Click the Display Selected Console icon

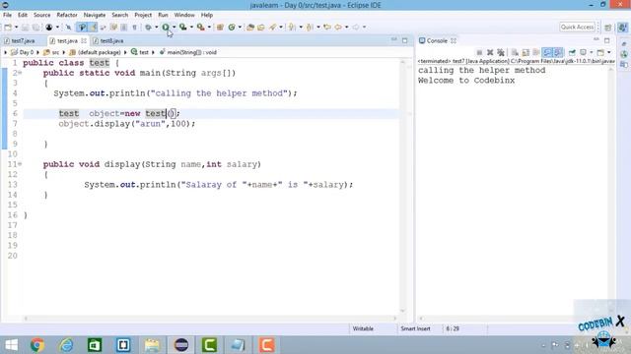coord(583,52)
